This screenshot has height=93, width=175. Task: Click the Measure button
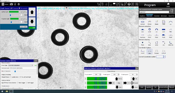(171, 87)
